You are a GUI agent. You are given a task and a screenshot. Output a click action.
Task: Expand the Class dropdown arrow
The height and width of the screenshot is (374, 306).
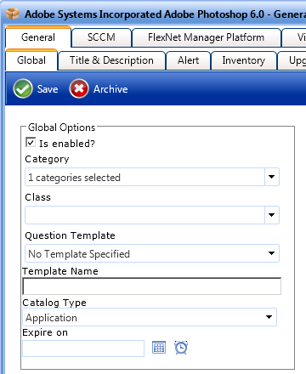pyautogui.click(x=271, y=215)
